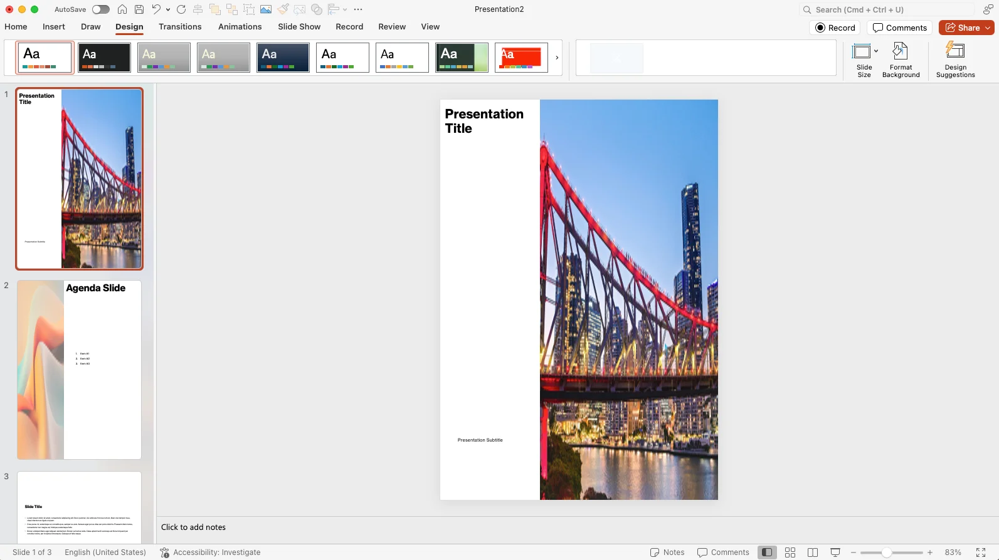Image resolution: width=999 pixels, height=560 pixels.
Task: Open Design Suggestions
Action: click(x=955, y=60)
